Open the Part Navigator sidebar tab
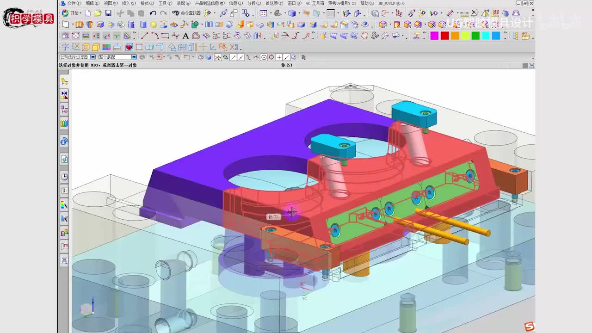This screenshot has width=592, height=333. click(64, 109)
